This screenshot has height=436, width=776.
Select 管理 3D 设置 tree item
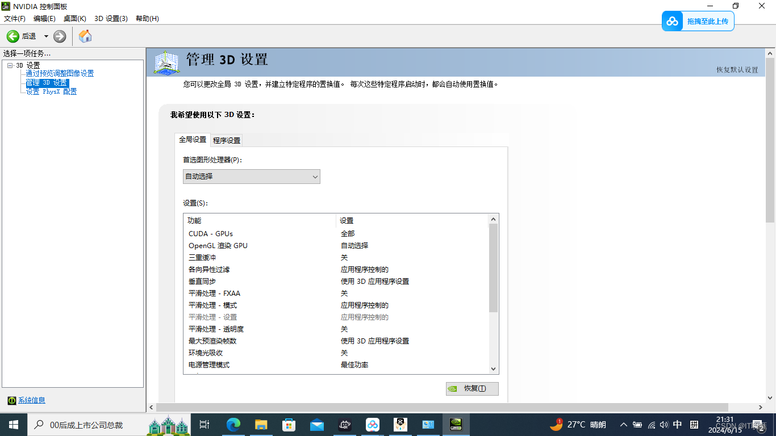coord(47,82)
